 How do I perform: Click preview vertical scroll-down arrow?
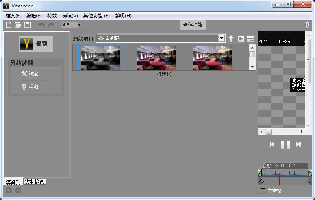[309, 125]
